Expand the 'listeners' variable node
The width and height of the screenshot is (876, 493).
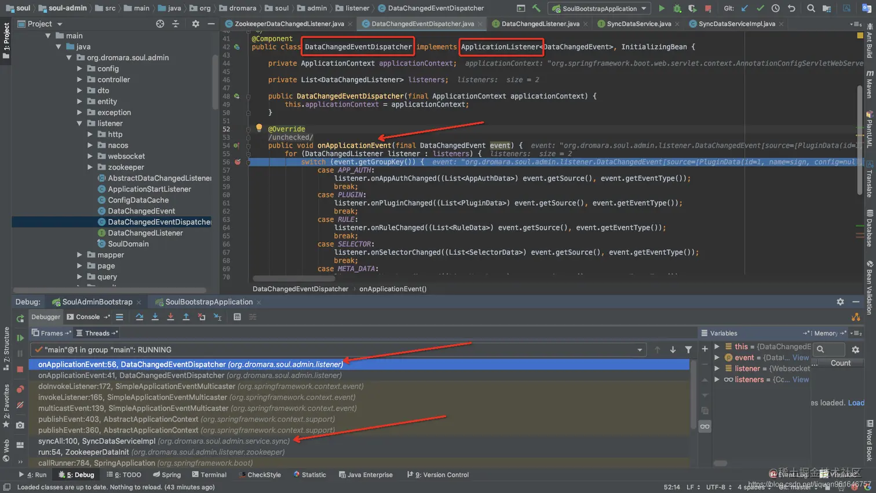pos(717,379)
